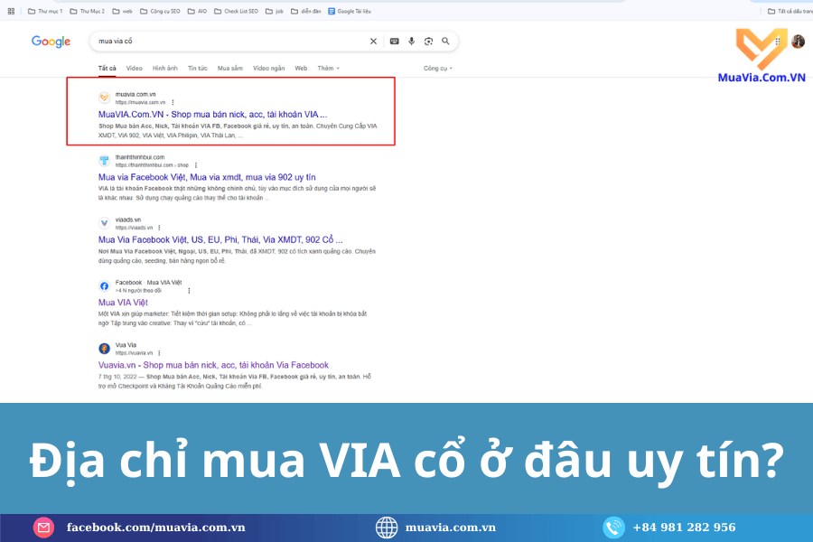Switch to the 'Video' results tab
Image resolution: width=813 pixels, height=542 pixels.
coord(135,69)
